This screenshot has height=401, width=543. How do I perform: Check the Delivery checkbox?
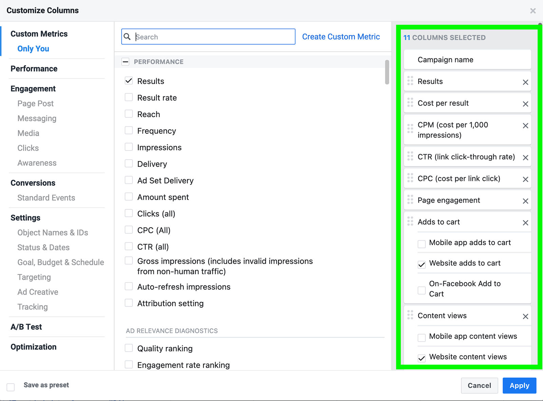129,164
